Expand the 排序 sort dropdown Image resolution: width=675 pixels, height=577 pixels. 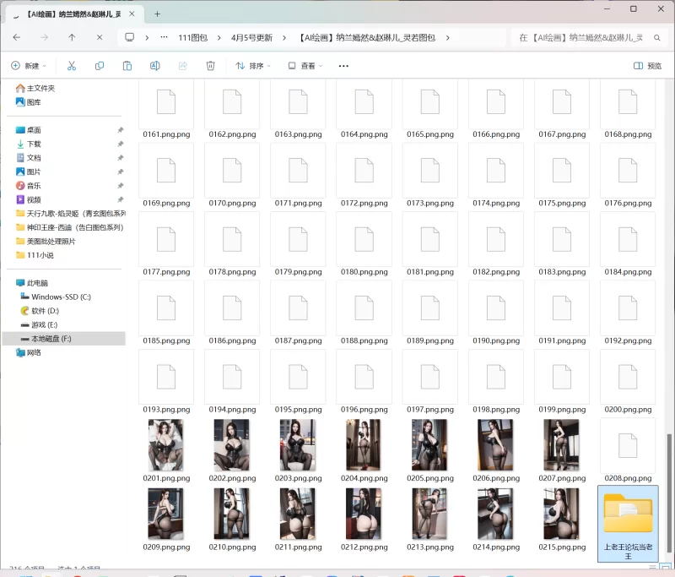pos(254,66)
